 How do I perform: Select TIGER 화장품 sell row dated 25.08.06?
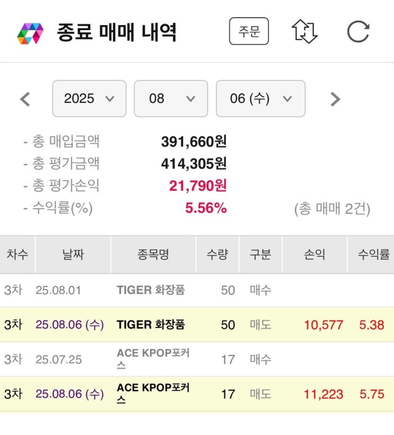151,325
